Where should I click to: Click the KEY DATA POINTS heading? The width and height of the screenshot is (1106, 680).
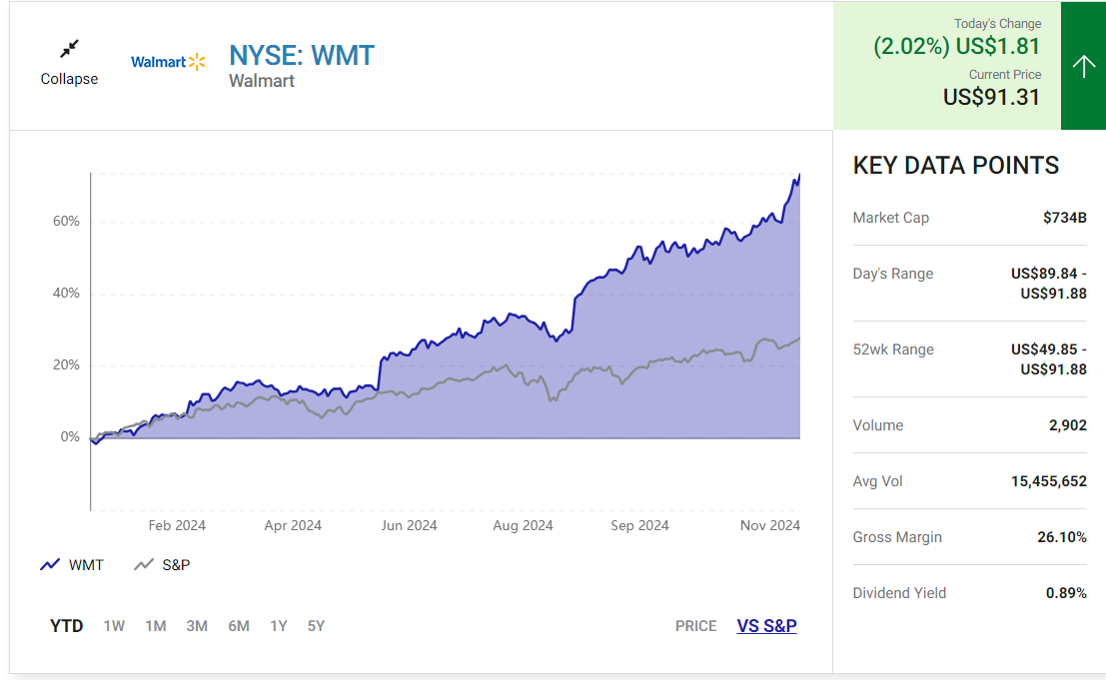click(x=956, y=166)
